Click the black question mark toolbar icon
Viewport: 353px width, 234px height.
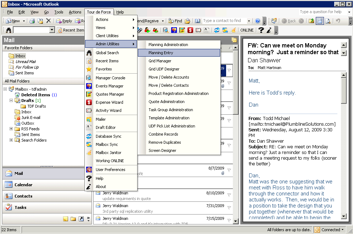(x=261, y=30)
